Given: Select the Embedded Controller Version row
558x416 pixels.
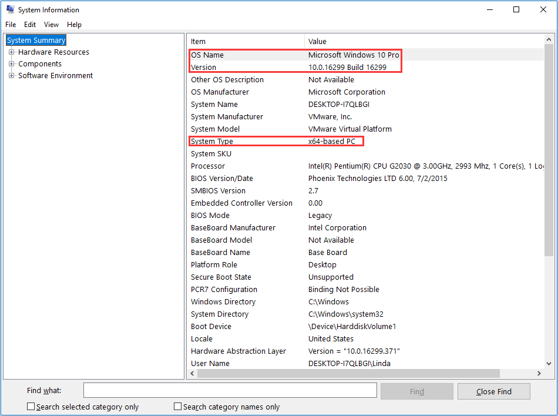Looking at the screenshot, I should point(365,203).
